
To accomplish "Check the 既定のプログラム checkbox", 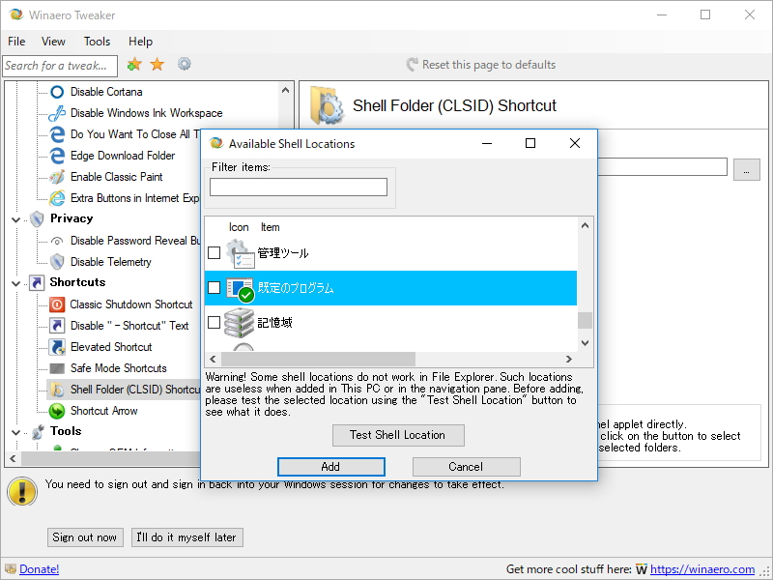I will pyautogui.click(x=214, y=287).
